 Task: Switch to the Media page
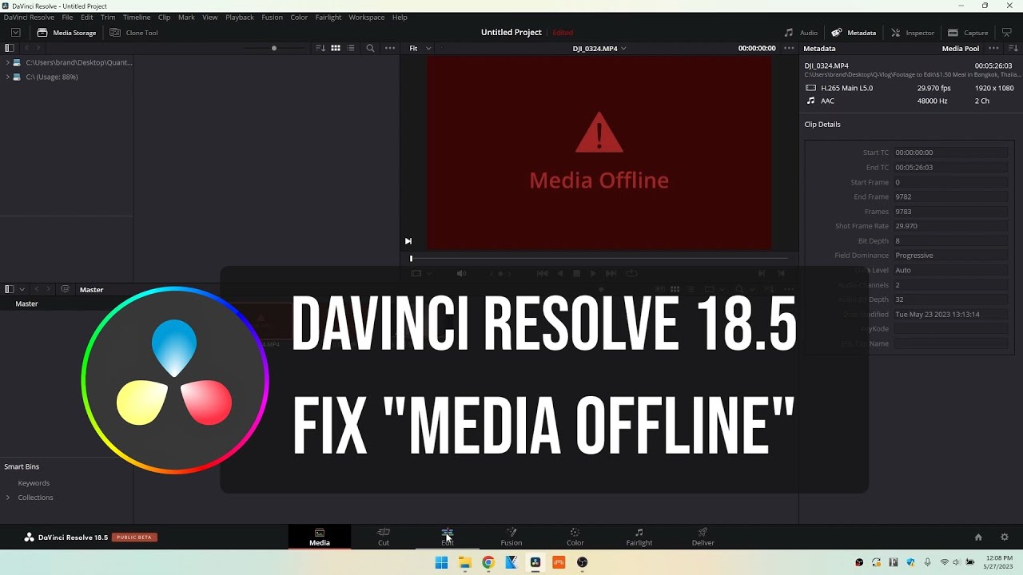click(x=320, y=537)
